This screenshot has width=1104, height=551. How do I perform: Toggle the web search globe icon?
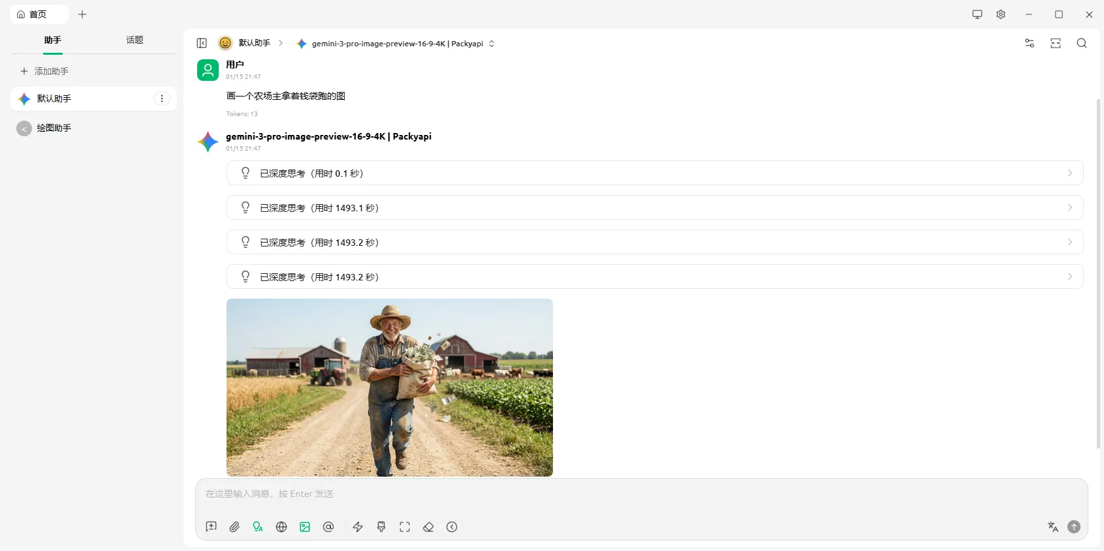tap(281, 527)
